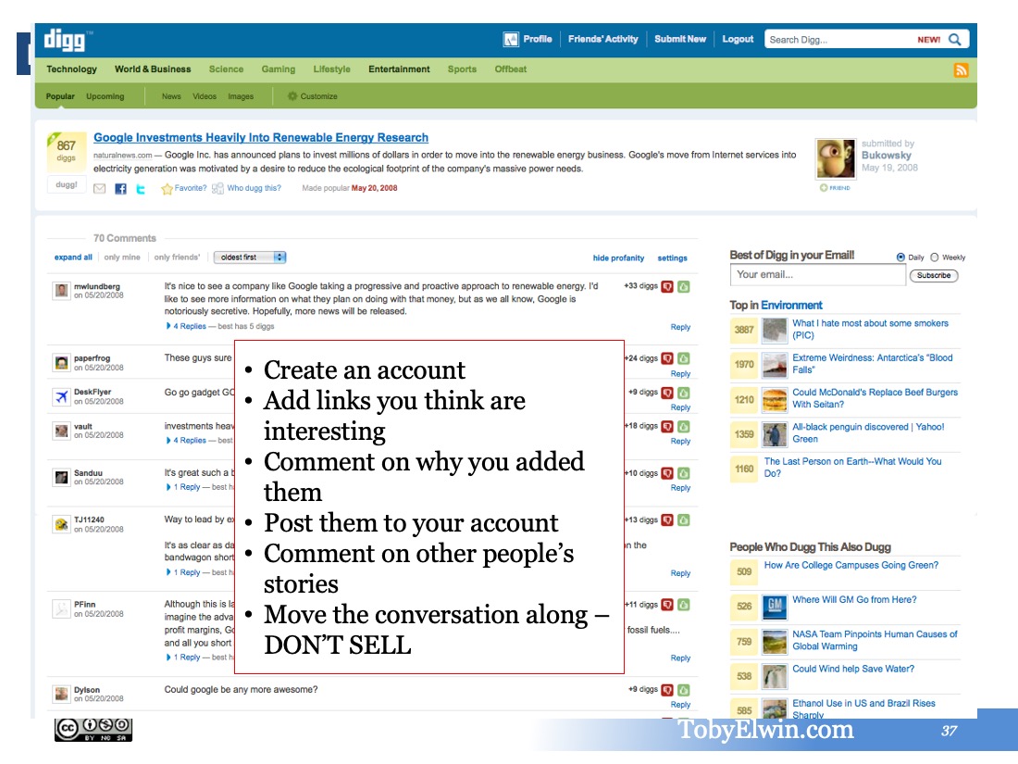1018x764 pixels.
Task: Click the Subscribe button
Action: [934, 275]
